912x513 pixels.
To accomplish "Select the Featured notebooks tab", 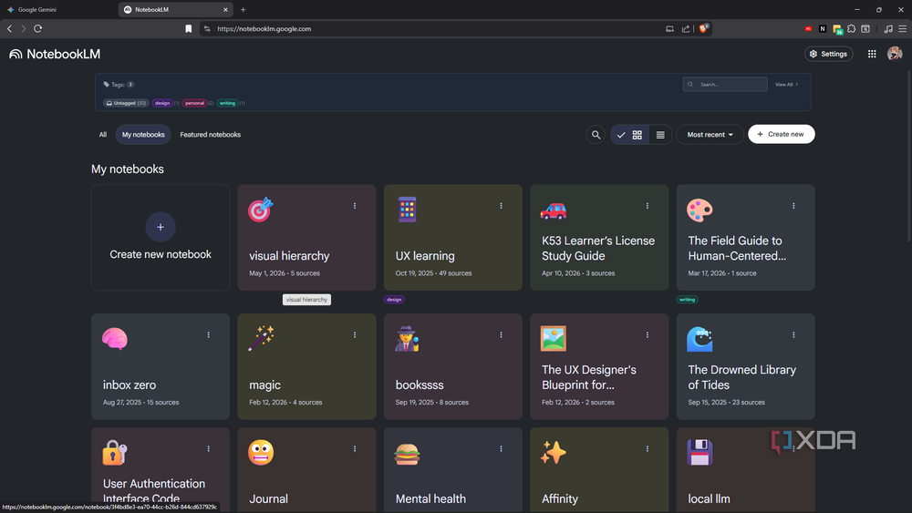I will click(210, 135).
